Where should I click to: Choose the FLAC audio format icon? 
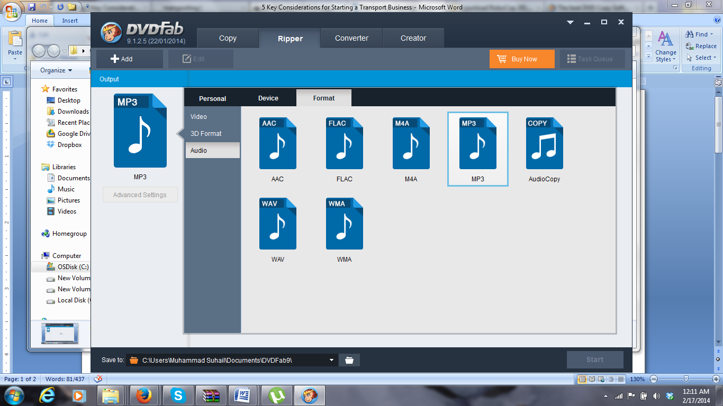344,143
